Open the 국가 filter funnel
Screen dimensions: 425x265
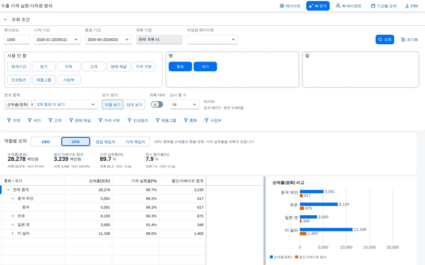35,120
